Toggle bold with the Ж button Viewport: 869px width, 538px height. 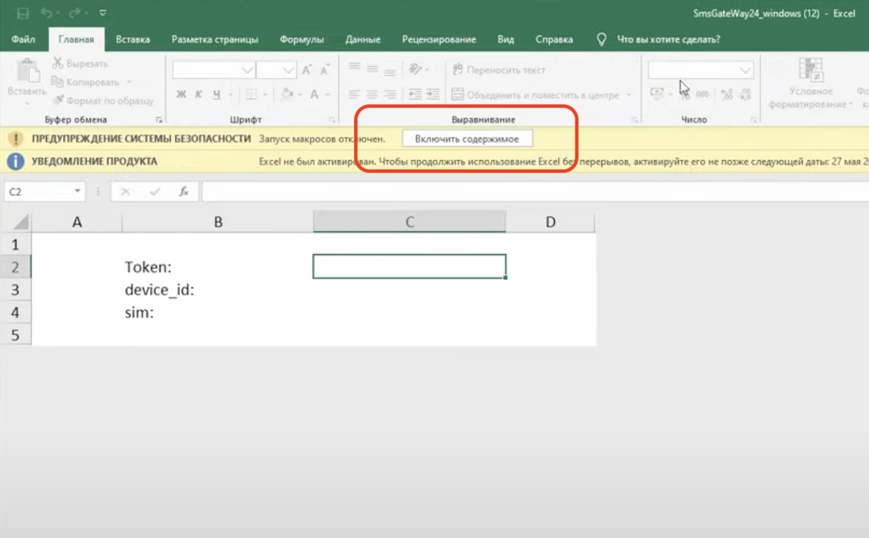coord(181,94)
